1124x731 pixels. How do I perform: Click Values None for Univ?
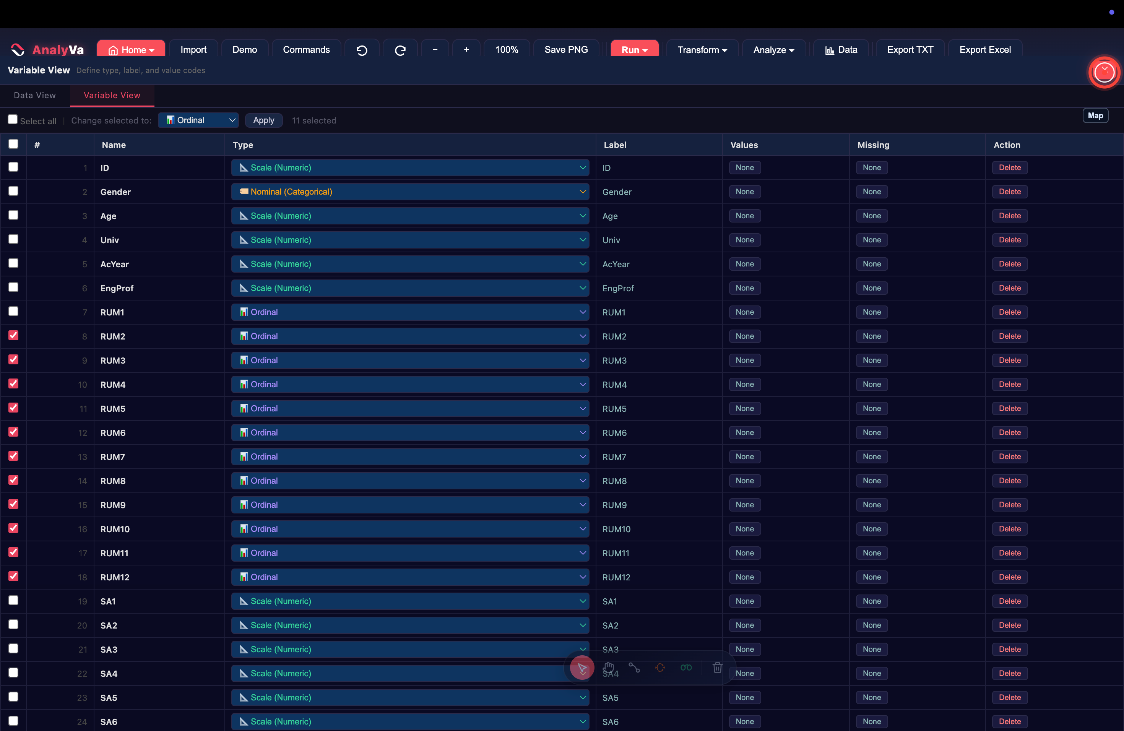pyautogui.click(x=745, y=240)
